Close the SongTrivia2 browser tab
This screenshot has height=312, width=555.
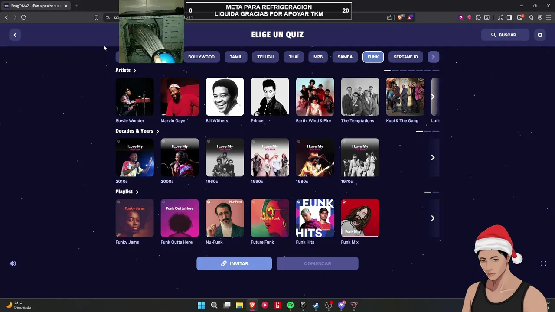coord(66,6)
